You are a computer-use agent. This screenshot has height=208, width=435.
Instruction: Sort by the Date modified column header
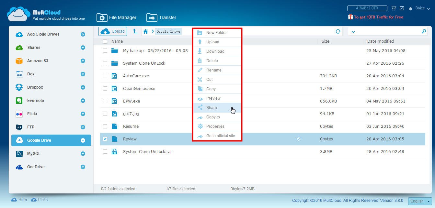381,41
